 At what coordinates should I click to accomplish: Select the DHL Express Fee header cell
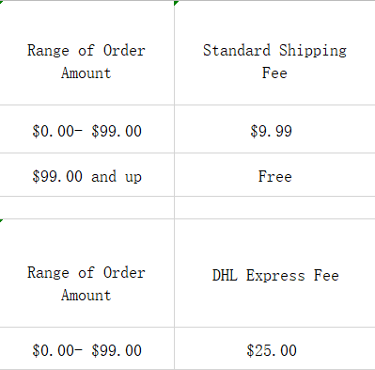click(274, 273)
